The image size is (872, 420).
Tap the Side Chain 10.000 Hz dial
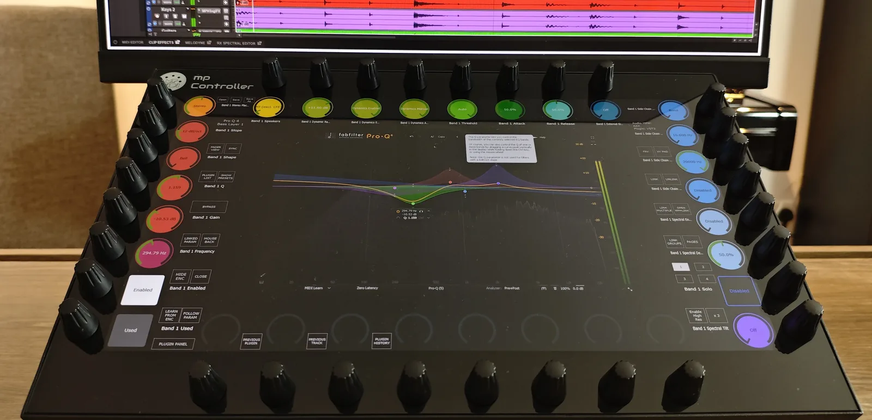pyautogui.click(x=682, y=135)
